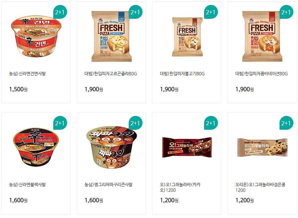Click the 2+1 badge on gorgonzola pizza item
Image resolution: width=298 pixels, height=218 pixels.
click(x=135, y=12)
